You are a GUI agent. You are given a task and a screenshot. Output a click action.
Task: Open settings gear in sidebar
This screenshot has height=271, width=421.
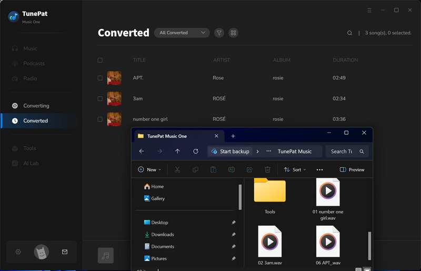click(x=18, y=252)
